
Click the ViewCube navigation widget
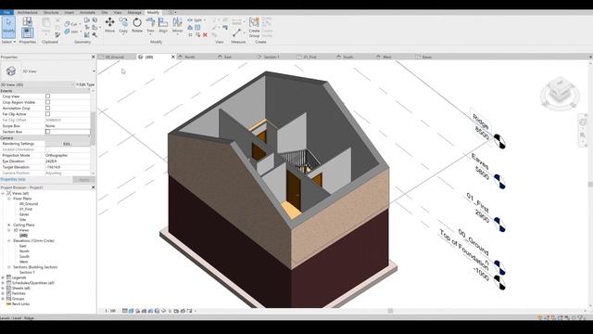pyautogui.click(x=560, y=92)
